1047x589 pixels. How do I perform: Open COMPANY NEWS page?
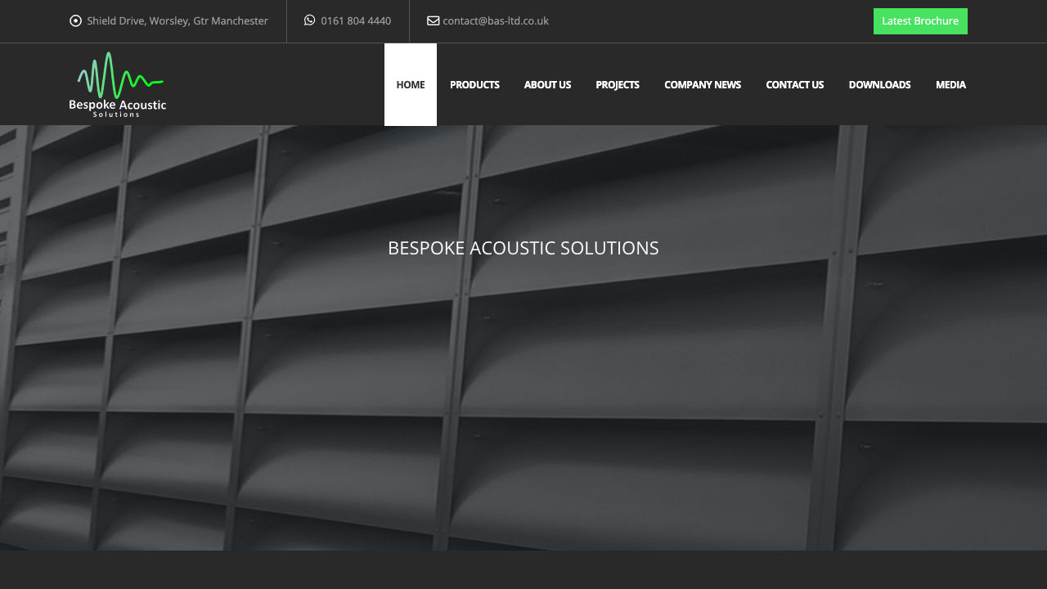click(703, 84)
